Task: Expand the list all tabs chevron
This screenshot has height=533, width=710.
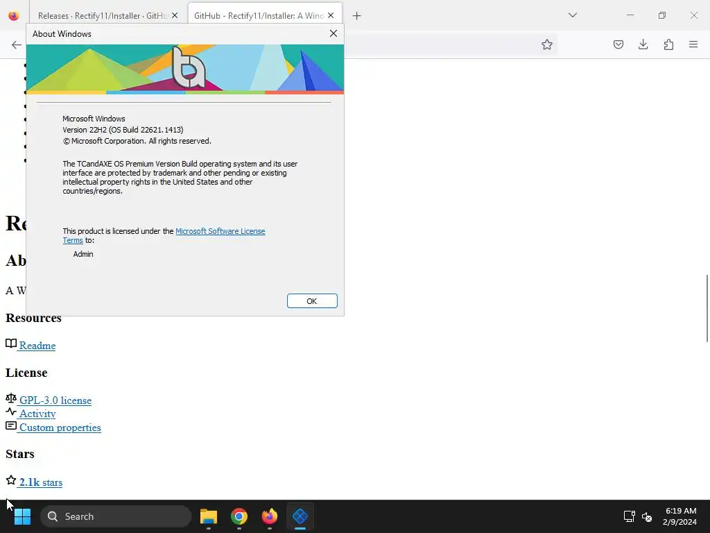Action: click(x=572, y=15)
